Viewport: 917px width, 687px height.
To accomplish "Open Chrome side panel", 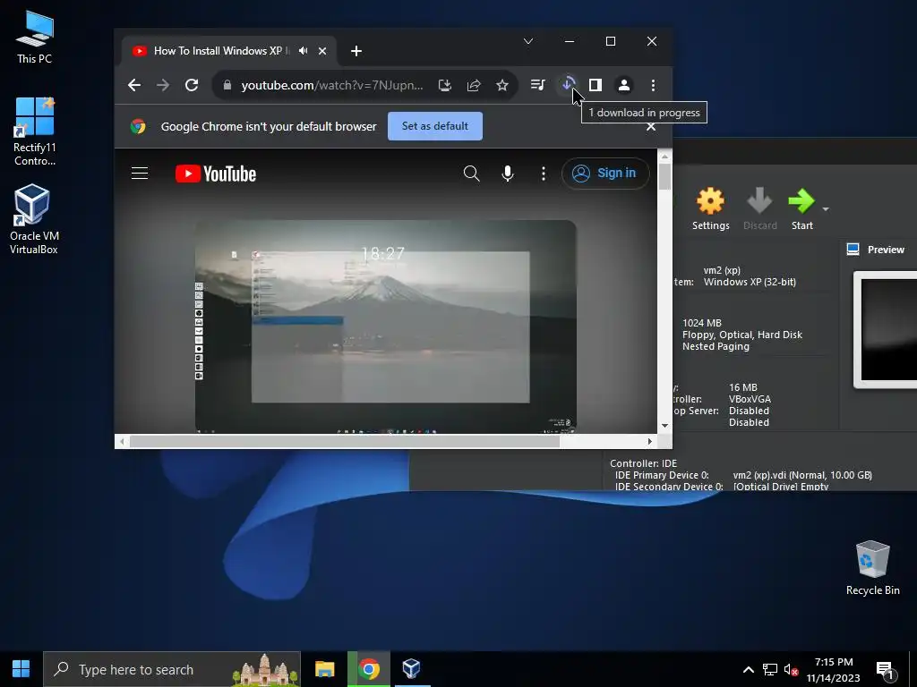I will pos(596,85).
